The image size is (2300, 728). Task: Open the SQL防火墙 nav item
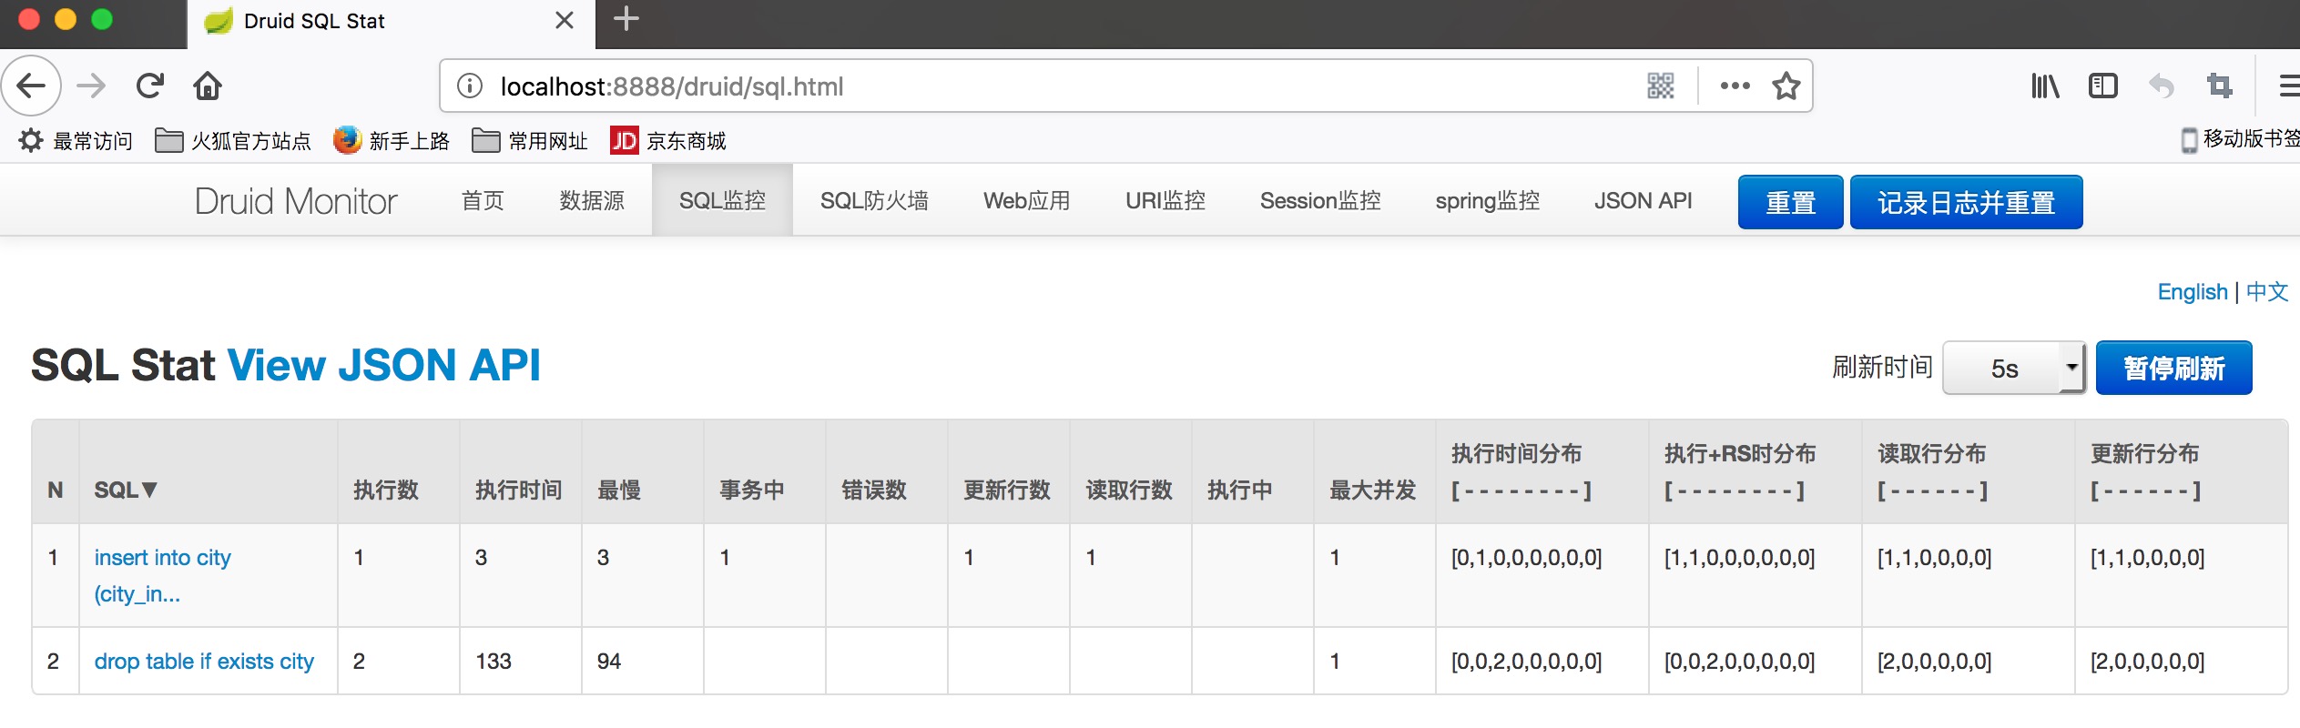pos(874,201)
